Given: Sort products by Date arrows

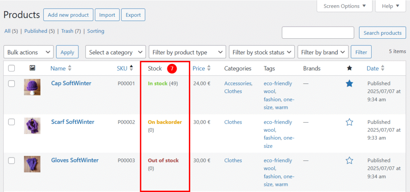Looking at the screenshot, I should tap(382, 68).
